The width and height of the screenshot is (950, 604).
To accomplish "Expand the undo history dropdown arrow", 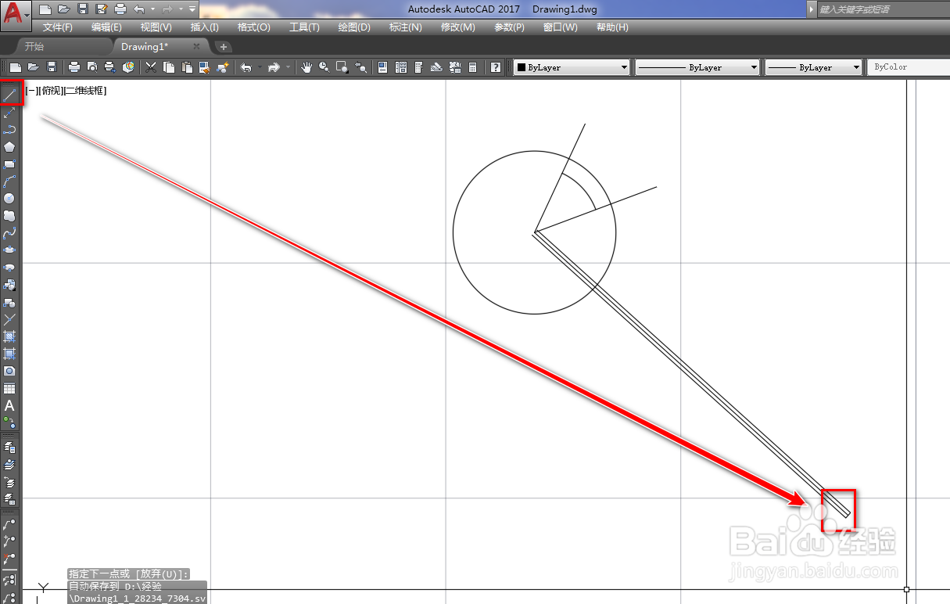I will tap(152, 9).
